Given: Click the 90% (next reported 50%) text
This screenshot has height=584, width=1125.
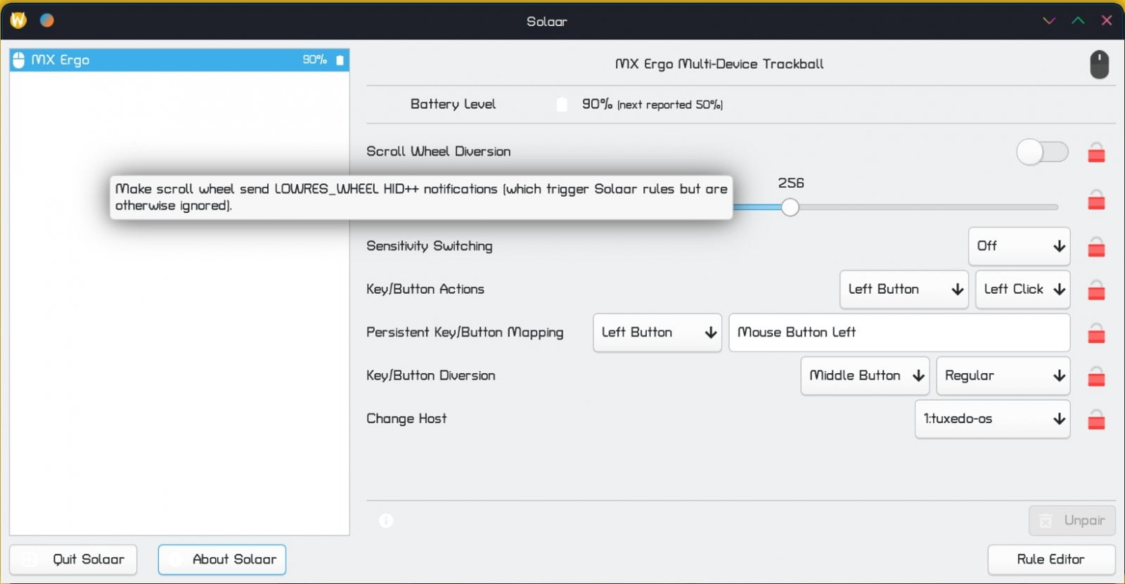Looking at the screenshot, I should coord(652,105).
